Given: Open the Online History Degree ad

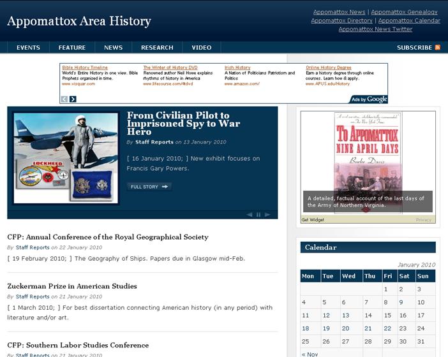Looking at the screenshot, I should [x=329, y=68].
